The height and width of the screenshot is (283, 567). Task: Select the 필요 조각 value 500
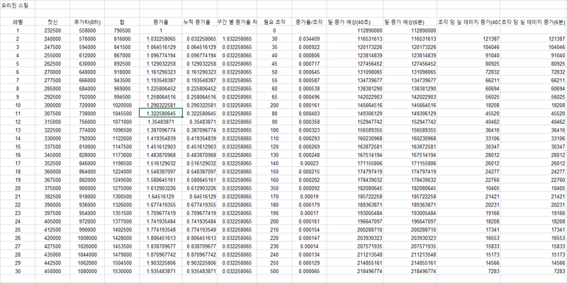coord(274,271)
